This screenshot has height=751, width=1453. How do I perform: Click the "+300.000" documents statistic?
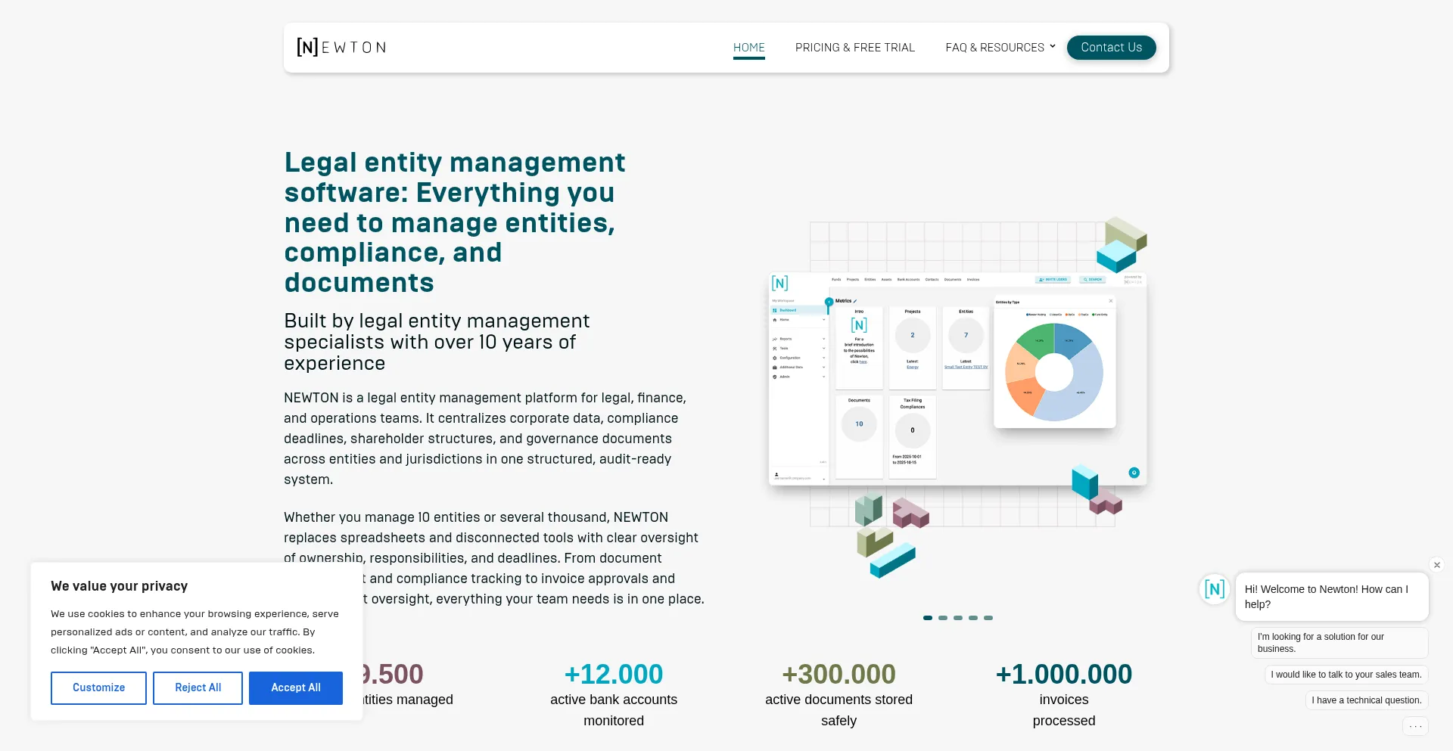coord(839,674)
